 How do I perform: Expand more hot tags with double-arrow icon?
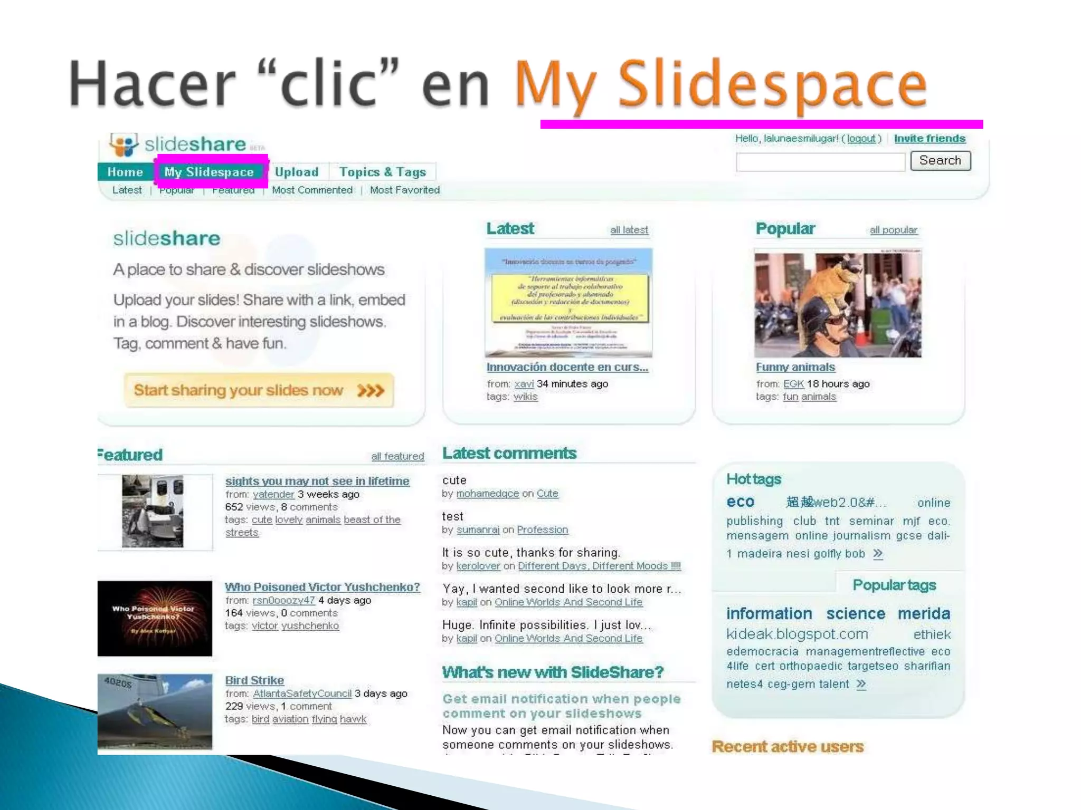878,554
